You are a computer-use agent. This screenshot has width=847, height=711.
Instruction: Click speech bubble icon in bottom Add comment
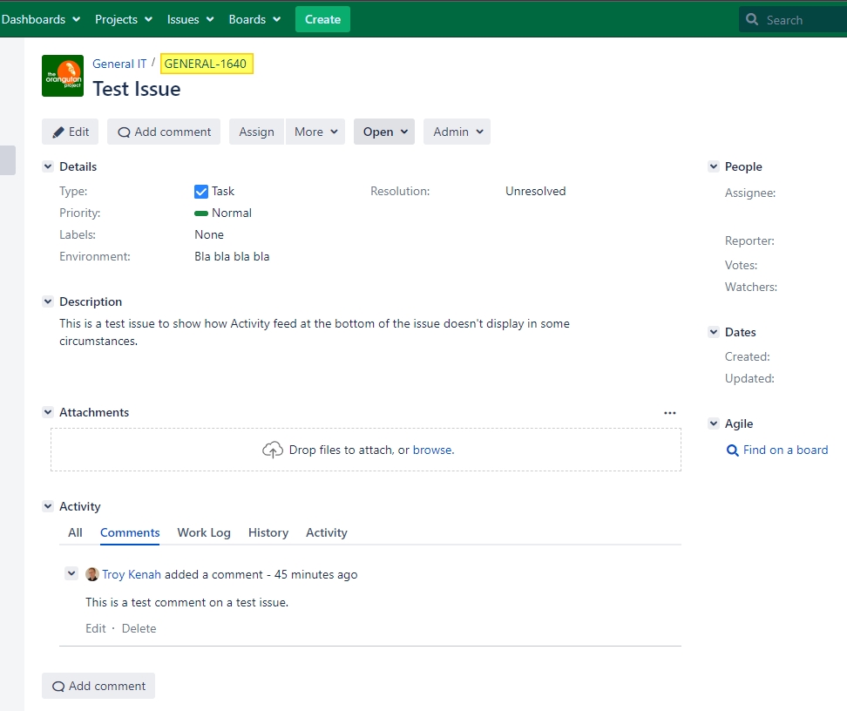[58, 686]
